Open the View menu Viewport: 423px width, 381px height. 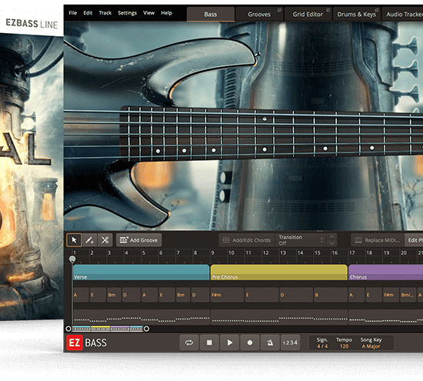tap(148, 13)
